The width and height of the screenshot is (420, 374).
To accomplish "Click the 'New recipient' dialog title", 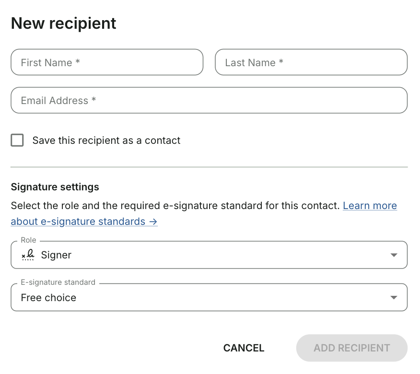I will click(63, 23).
